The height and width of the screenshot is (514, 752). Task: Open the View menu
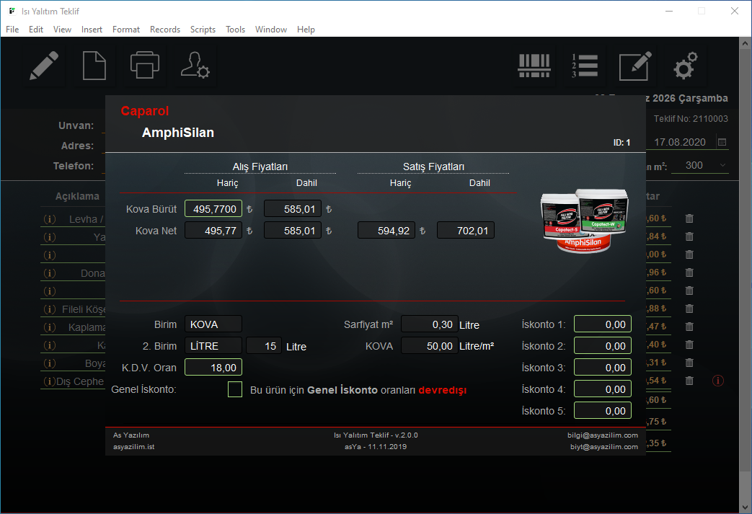pyautogui.click(x=62, y=30)
